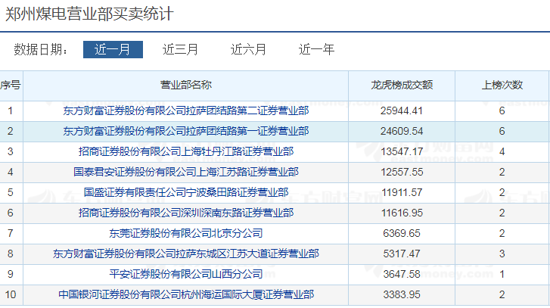Screen dimensions: 550x308
Task: Select the 上榜次数 count for 平安证券 row
Action: pos(502,274)
